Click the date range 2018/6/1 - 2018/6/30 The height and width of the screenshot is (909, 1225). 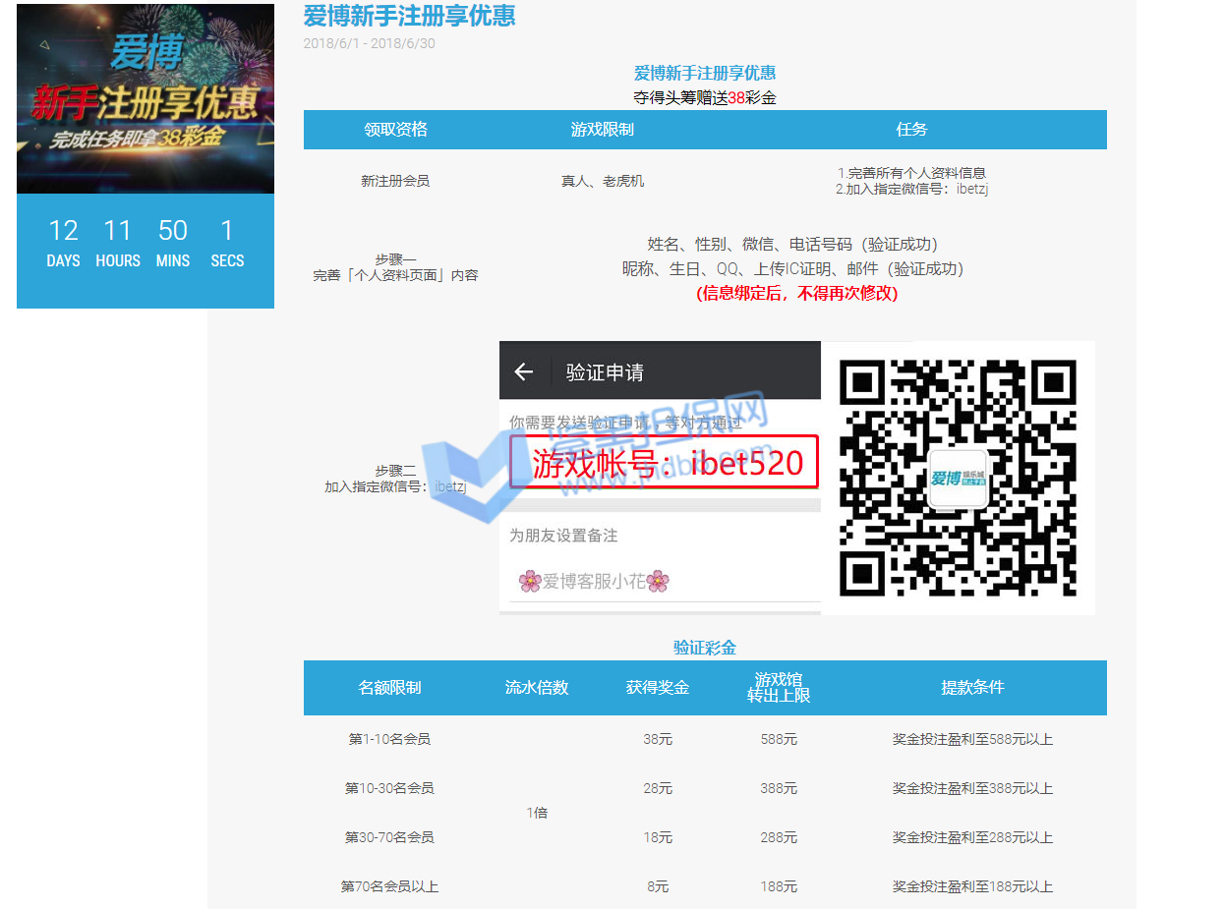[x=369, y=43]
